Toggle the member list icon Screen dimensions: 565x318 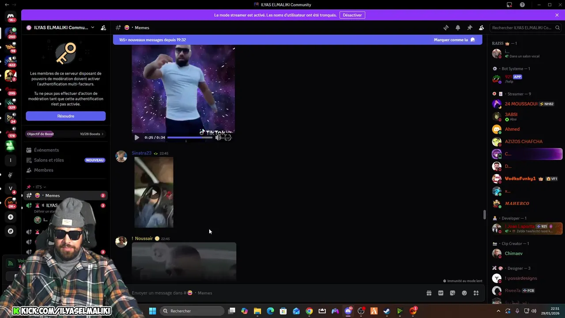[x=482, y=27]
